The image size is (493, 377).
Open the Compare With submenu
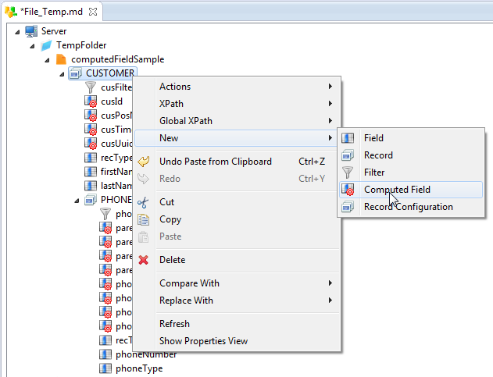click(189, 283)
